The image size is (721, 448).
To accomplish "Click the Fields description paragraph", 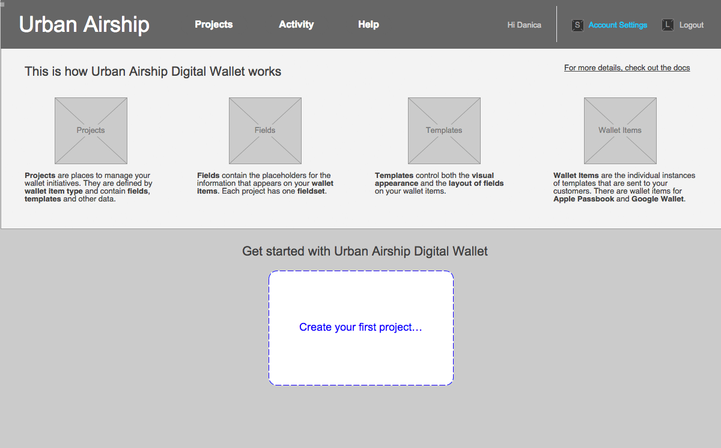I will [266, 183].
